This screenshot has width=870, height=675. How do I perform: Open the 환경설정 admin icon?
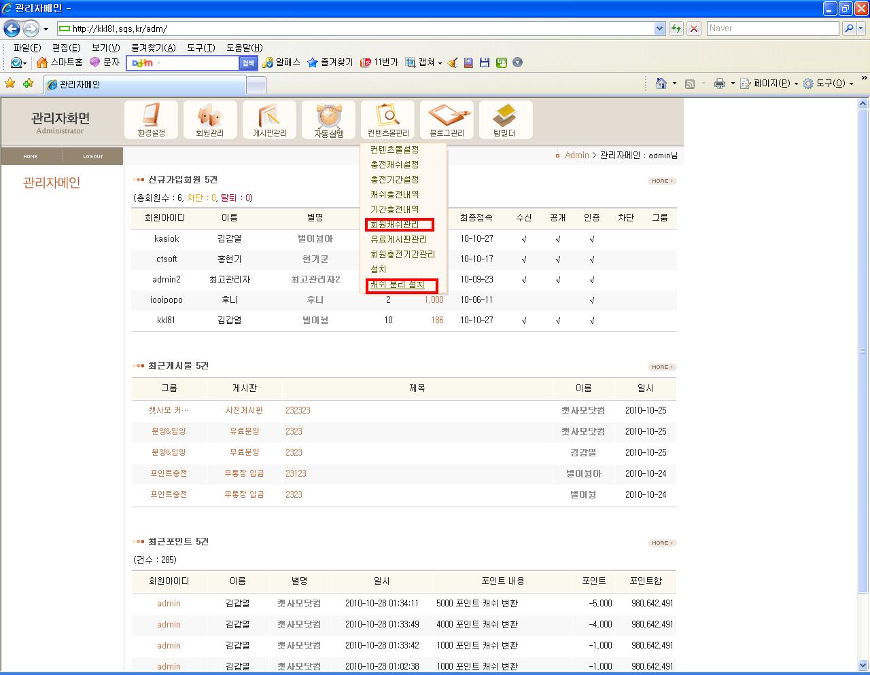151,120
